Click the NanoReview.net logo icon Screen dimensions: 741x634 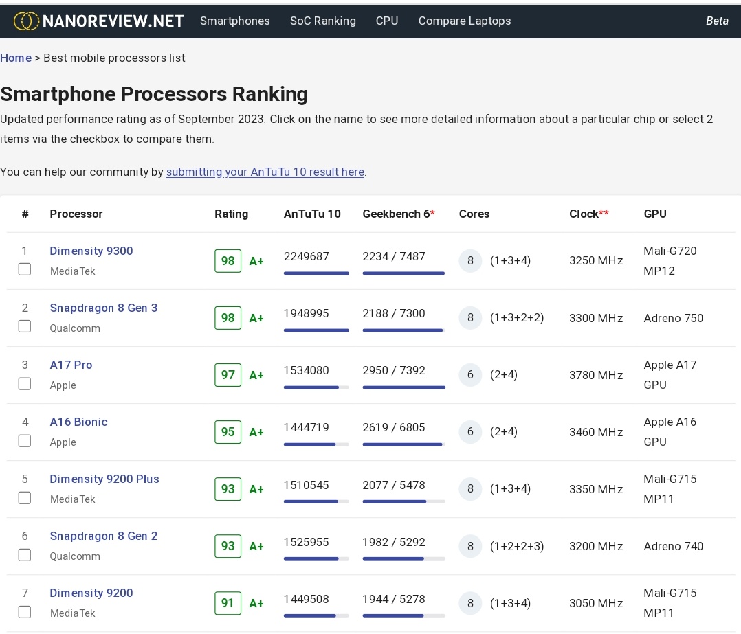click(x=26, y=21)
